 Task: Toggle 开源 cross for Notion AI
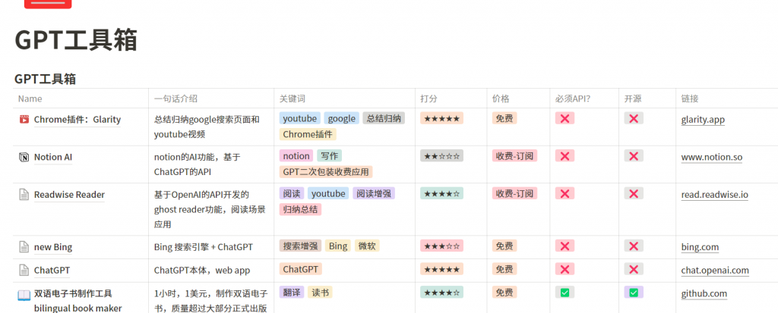pyautogui.click(x=634, y=156)
